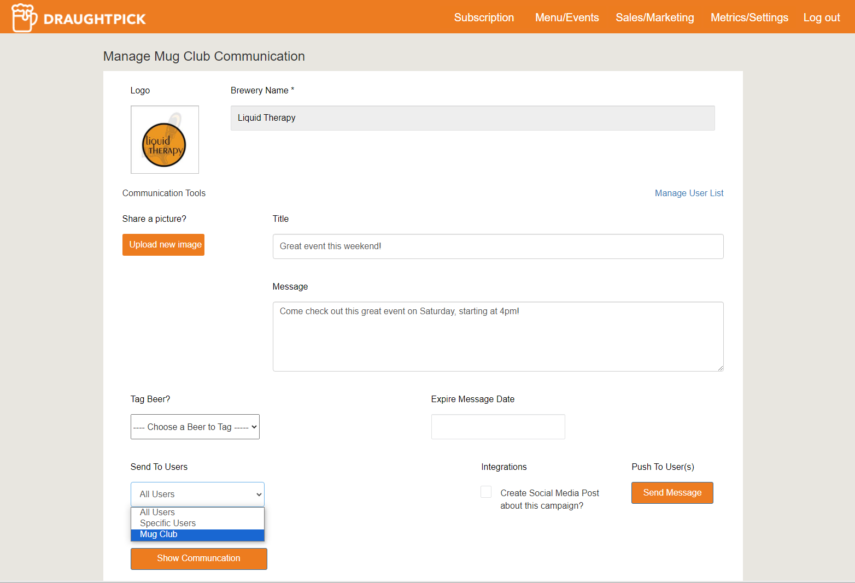
Task: Open the Subscription menu
Action: coord(484,17)
